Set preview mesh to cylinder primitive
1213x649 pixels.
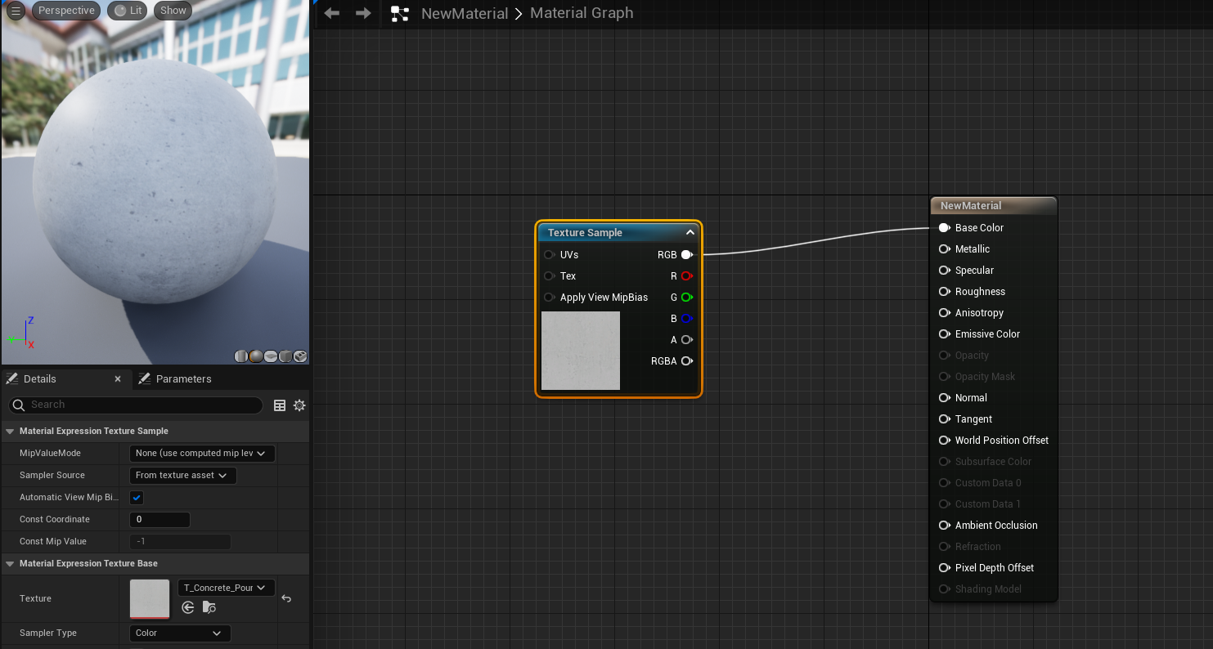(x=241, y=356)
